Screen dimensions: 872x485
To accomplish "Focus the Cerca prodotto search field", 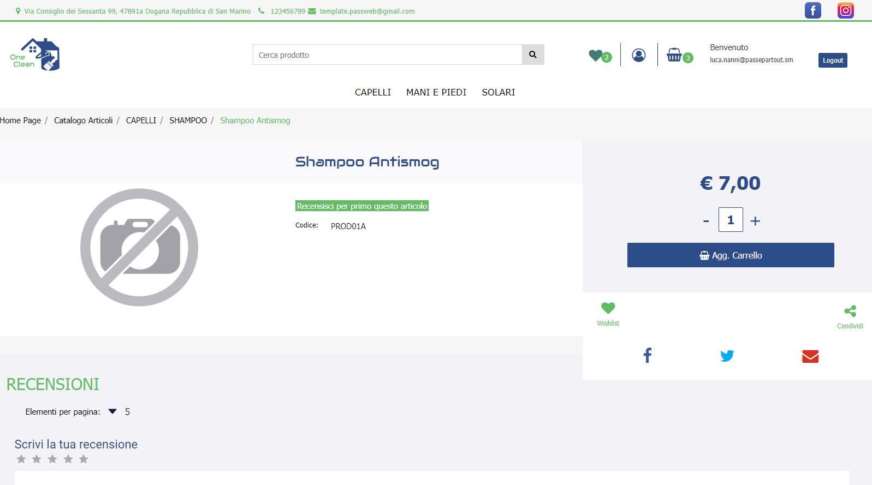I will tap(387, 55).
